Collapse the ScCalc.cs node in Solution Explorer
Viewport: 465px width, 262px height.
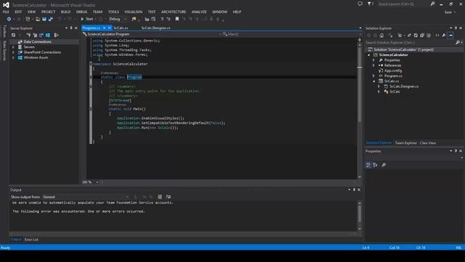pos(374,81)
